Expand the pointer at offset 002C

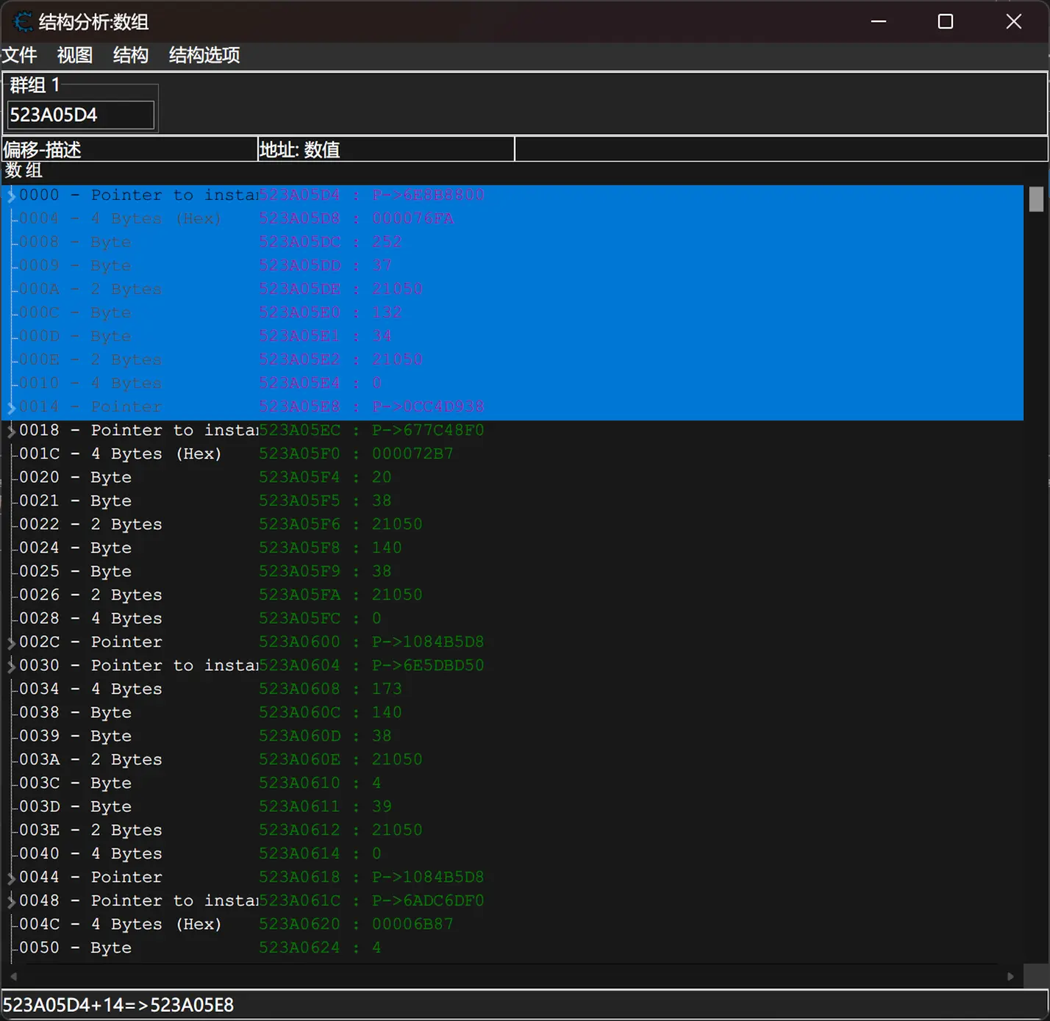[11, 642]
